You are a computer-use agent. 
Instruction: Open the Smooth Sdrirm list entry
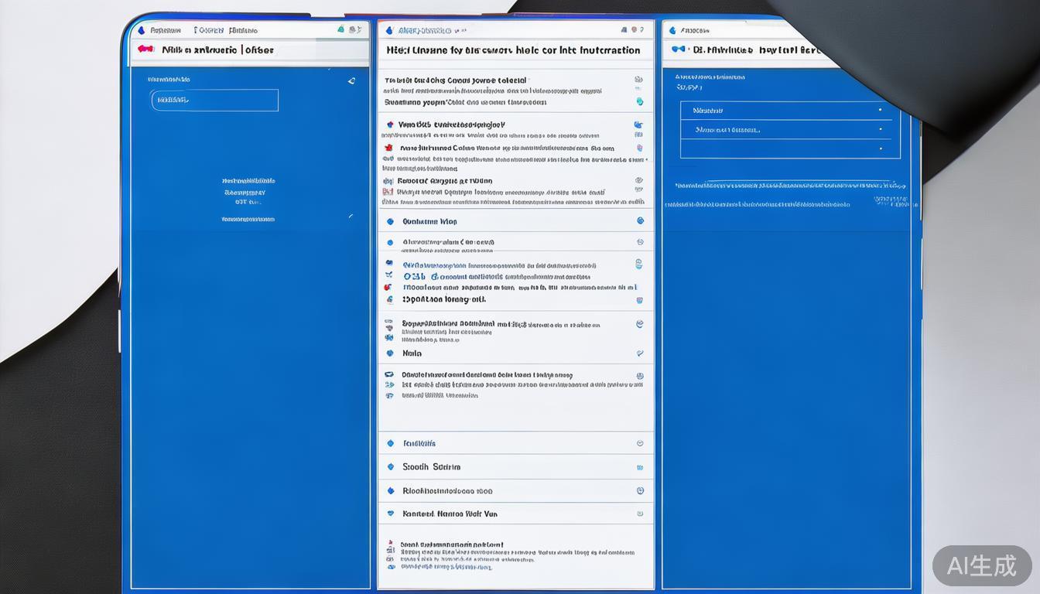pyautogui.click(x=431, y=467)
